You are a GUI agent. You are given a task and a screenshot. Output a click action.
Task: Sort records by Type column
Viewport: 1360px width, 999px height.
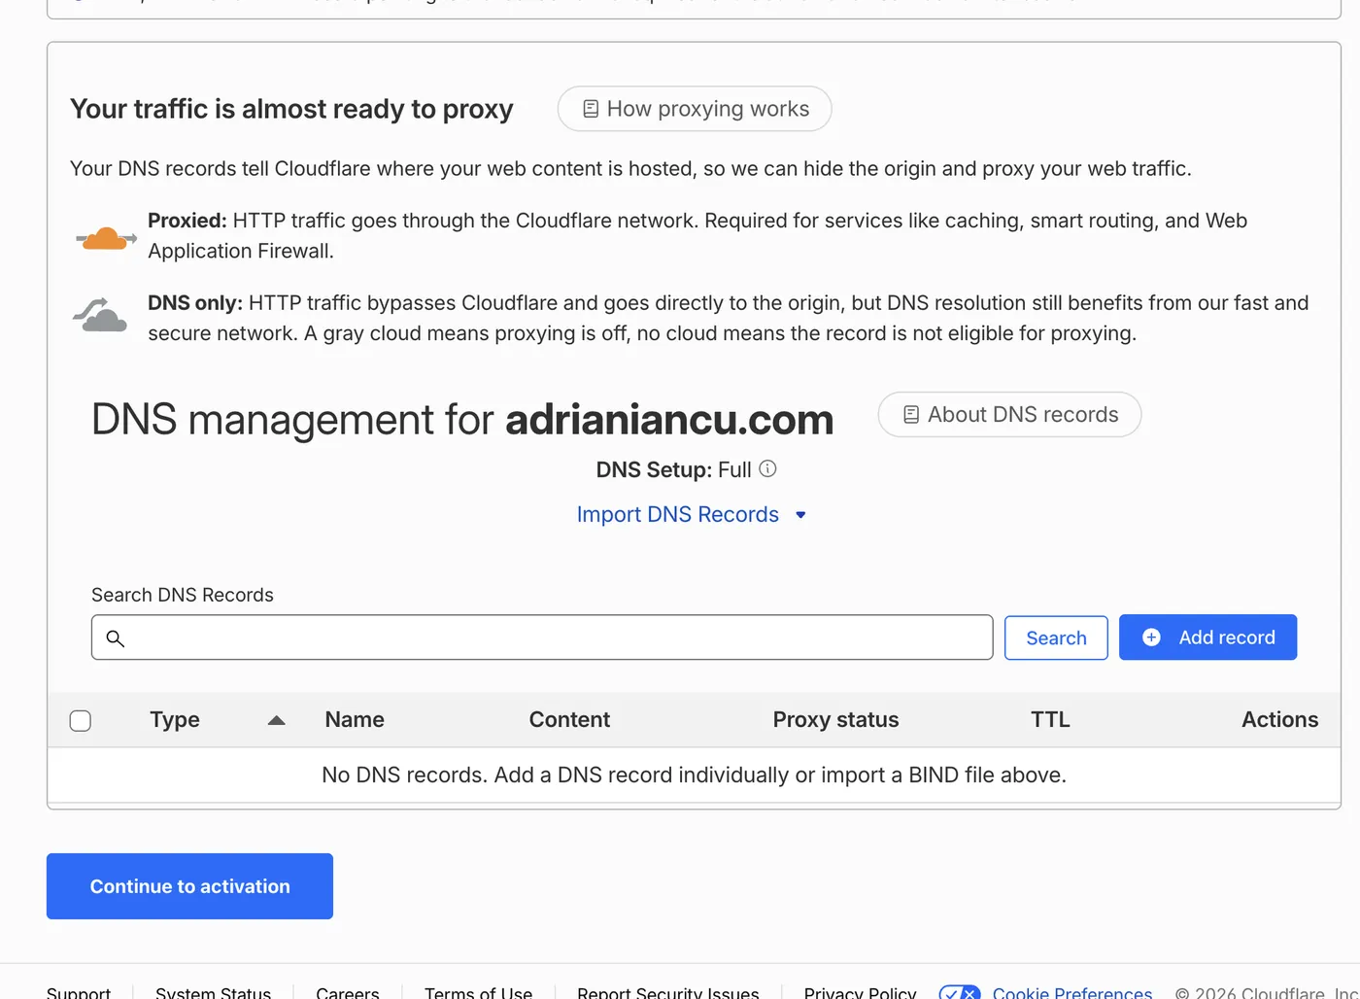[175, 720]
